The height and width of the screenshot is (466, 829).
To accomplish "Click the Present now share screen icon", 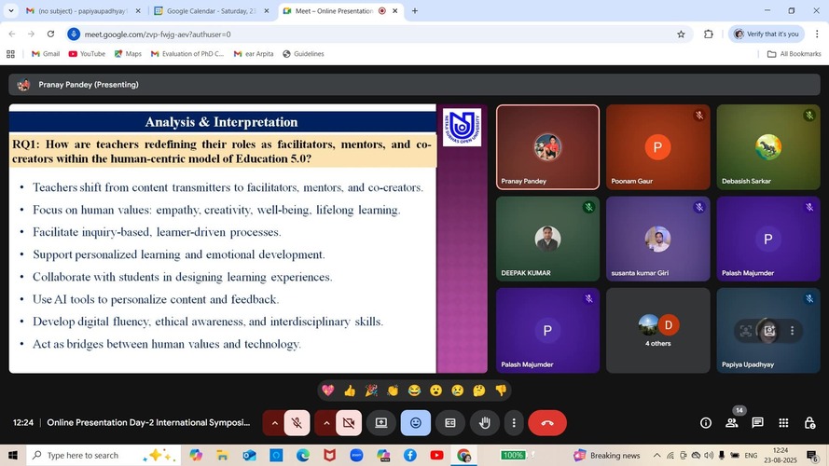I will [x=380, y=422].
